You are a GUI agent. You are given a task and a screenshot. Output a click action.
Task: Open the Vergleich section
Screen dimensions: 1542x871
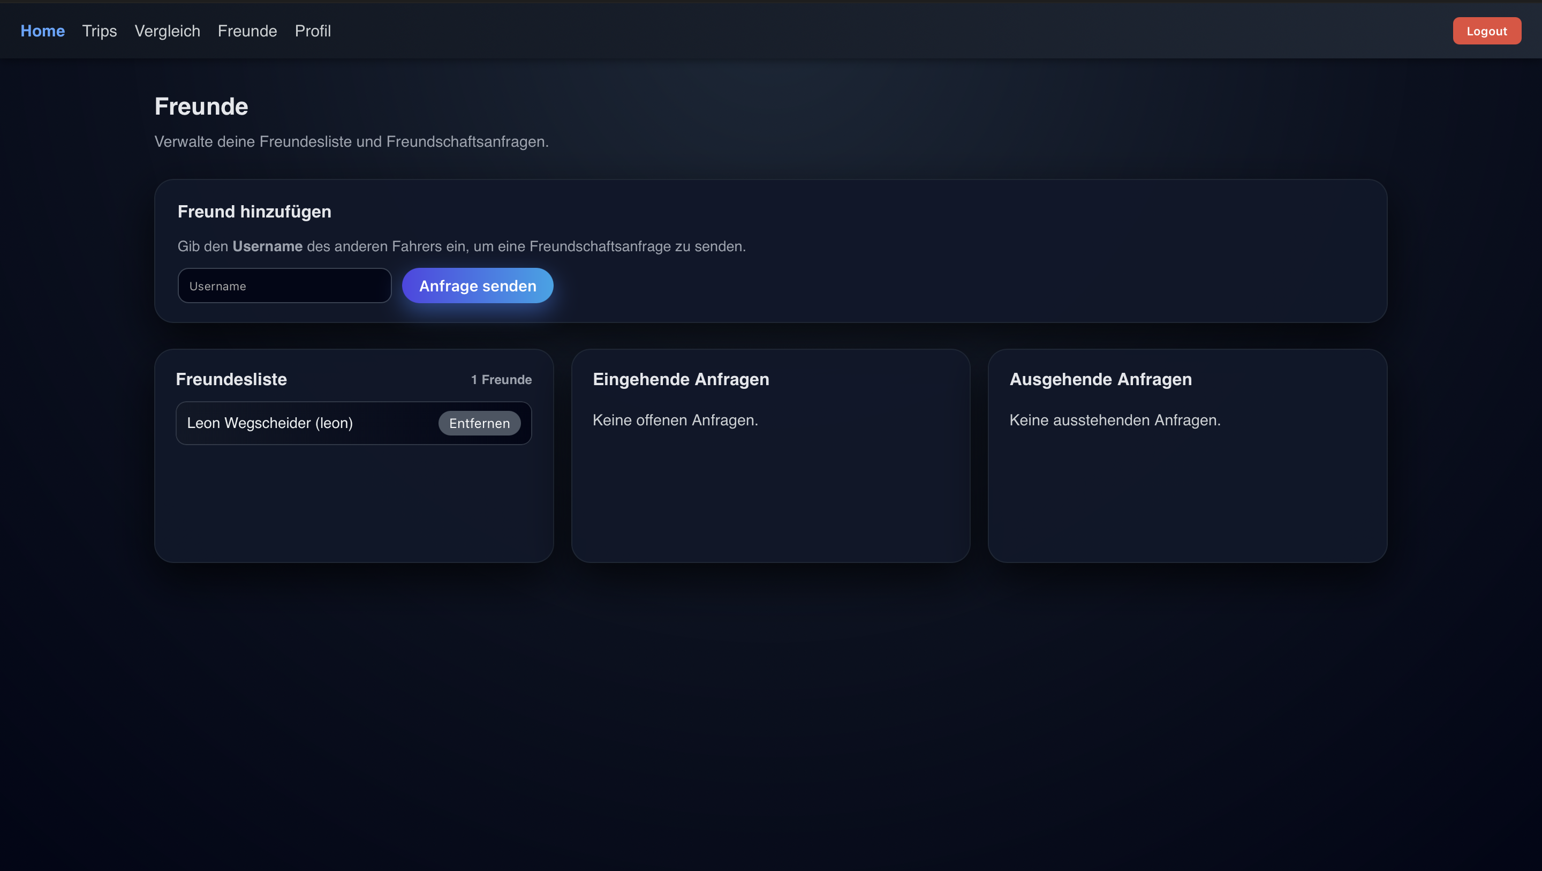click(167, 31)
